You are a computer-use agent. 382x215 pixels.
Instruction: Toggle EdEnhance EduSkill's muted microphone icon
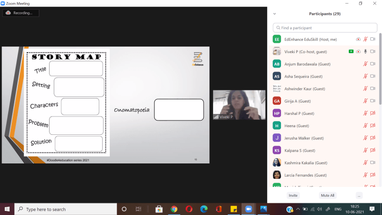coord(365,39)
